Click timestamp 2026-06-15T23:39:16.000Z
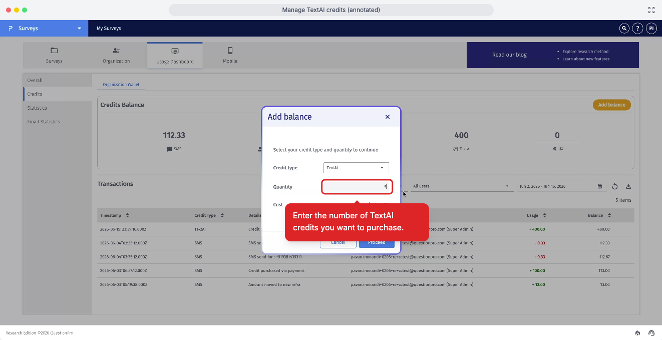Viewport: 662px width, 340px height. [123, 229]
